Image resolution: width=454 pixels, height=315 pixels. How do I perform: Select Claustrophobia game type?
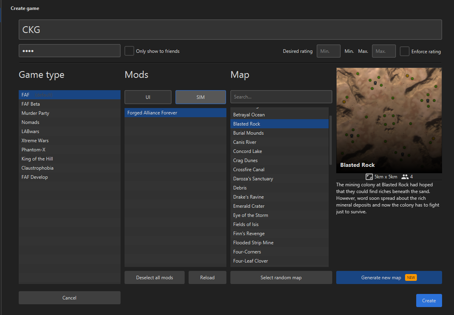click(x=70, y=168)
